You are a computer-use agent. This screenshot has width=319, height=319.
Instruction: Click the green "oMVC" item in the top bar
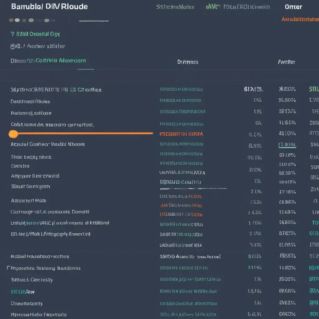(213, 7)
